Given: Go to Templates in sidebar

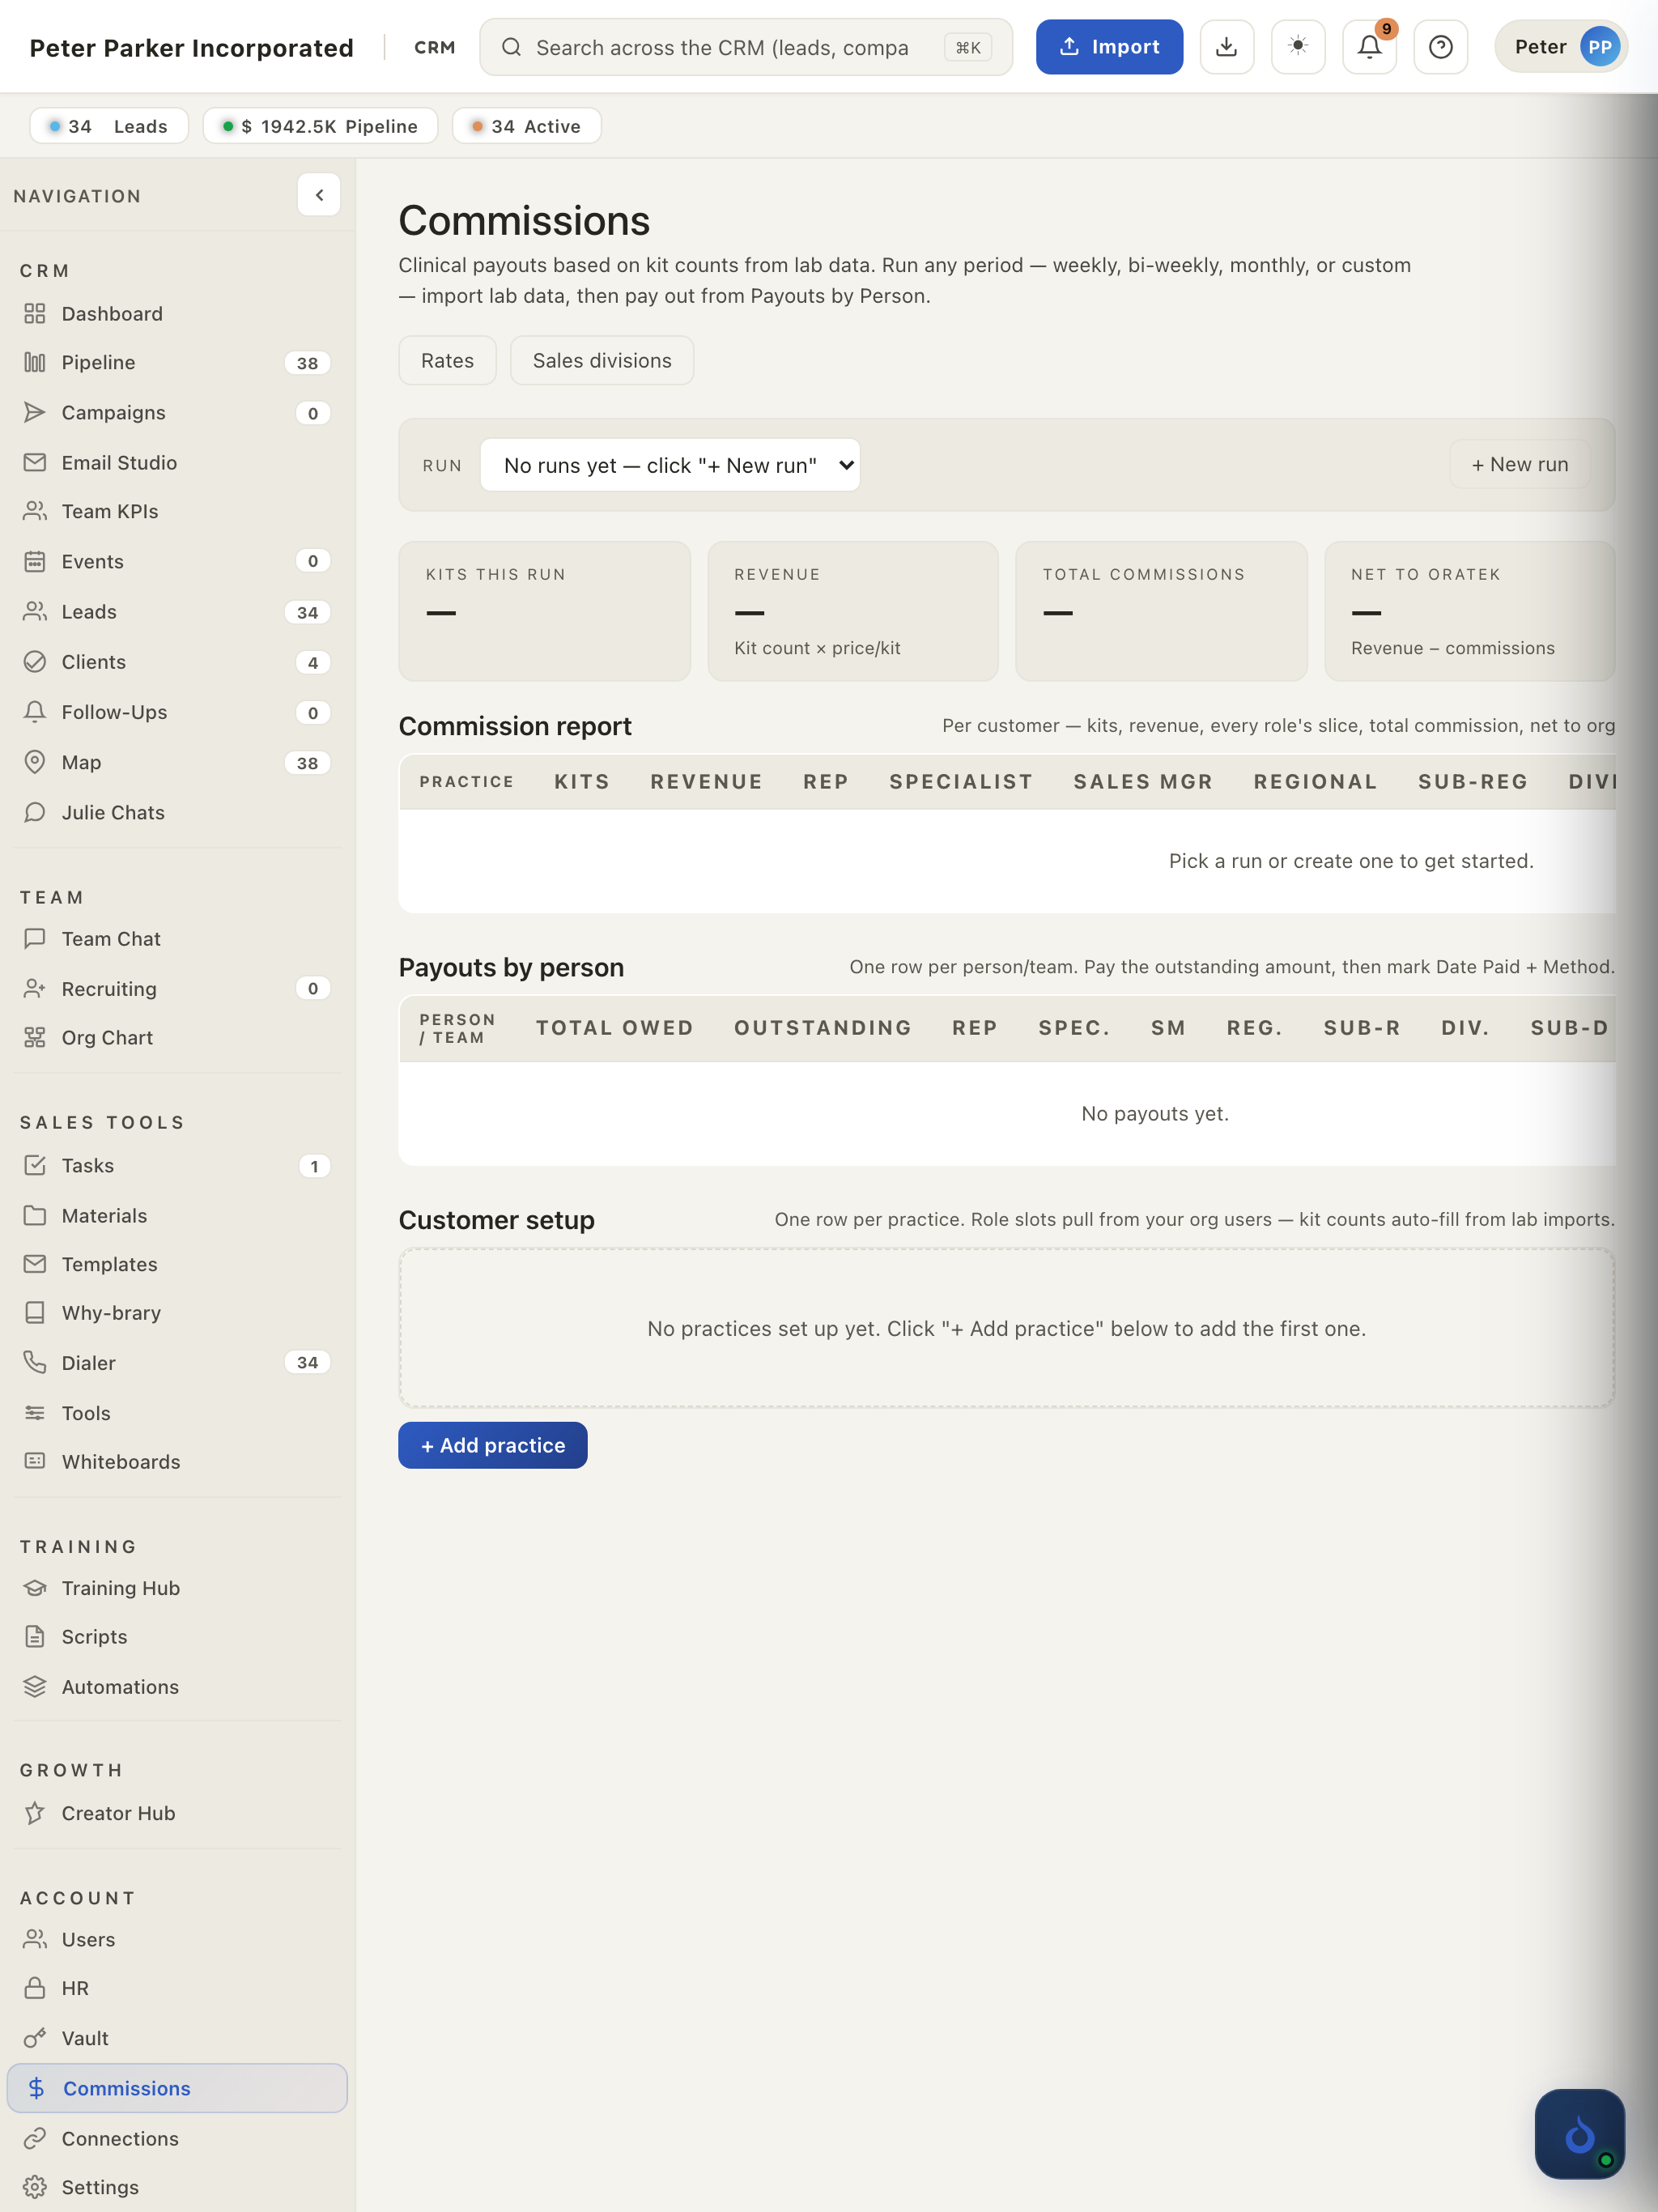Looking at the screenshot, I should pyautogui.click(x=177, y=1264).
